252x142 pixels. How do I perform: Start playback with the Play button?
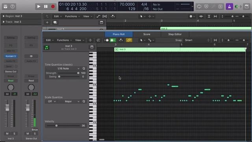pyautogui.click(x=39, y=6)
